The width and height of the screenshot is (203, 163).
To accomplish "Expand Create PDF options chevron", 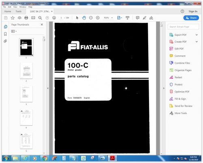I will 197,42.
